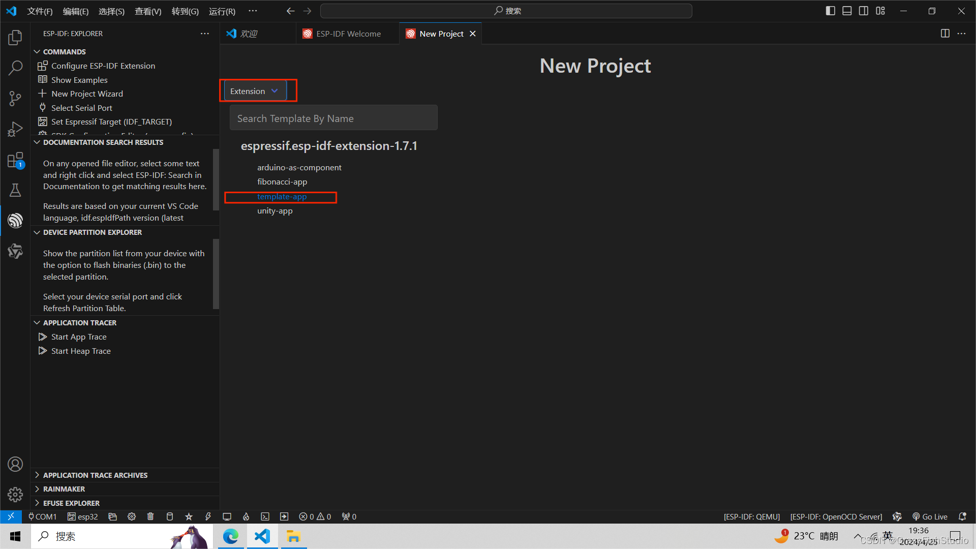Viewport: 976px width, 549px height.
Task: Open the Extension template source dropdown
Action: [254, 91]
